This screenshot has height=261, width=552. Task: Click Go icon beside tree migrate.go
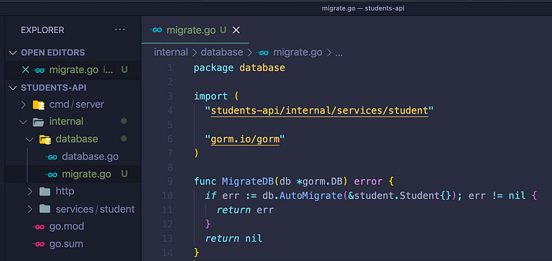51,175
